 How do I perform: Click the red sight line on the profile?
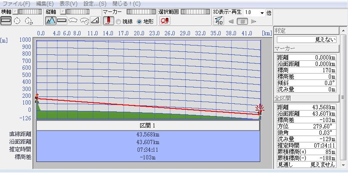[148, 107]
